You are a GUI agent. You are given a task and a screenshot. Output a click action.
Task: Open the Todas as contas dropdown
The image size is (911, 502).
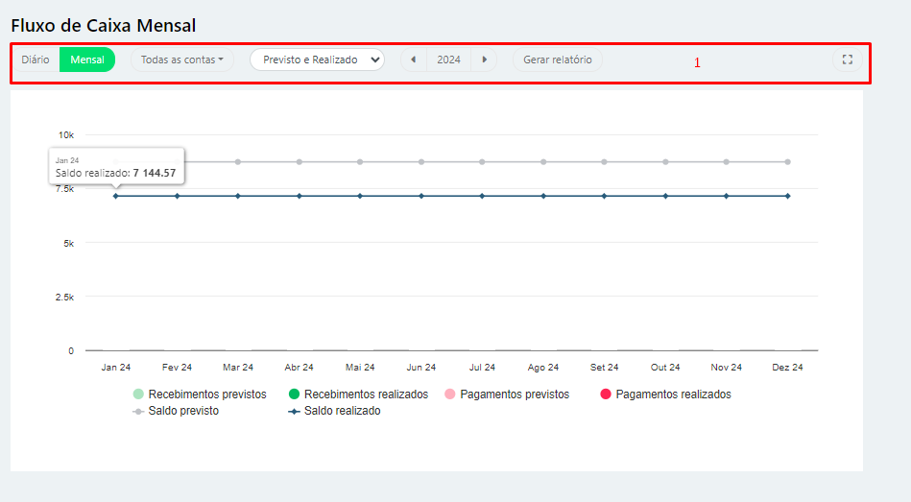pos(182,60)
